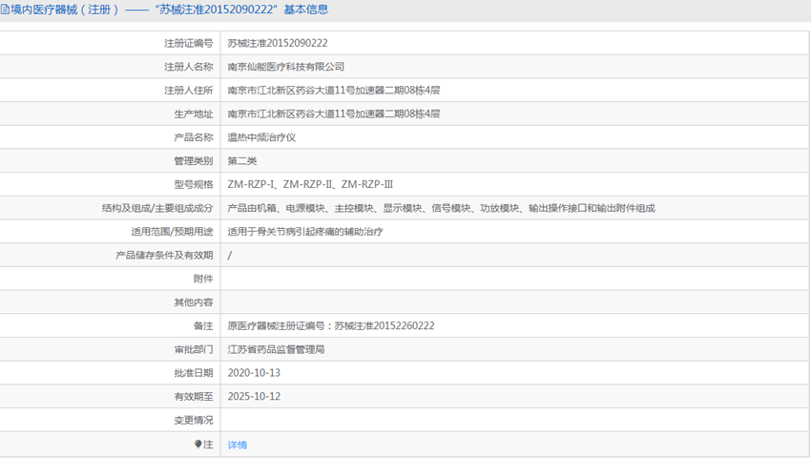Select the approval date 2020-10-13

[254, 373]
